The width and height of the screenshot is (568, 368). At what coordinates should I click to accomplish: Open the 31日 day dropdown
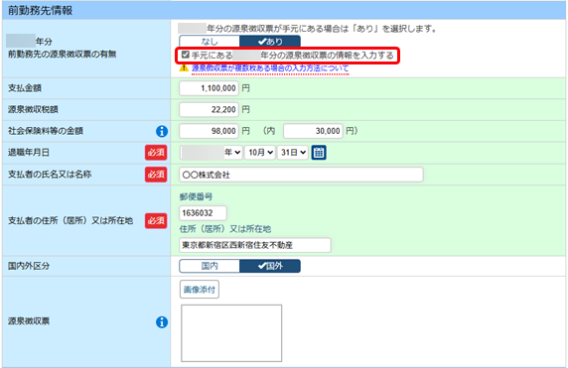[293, 153]
